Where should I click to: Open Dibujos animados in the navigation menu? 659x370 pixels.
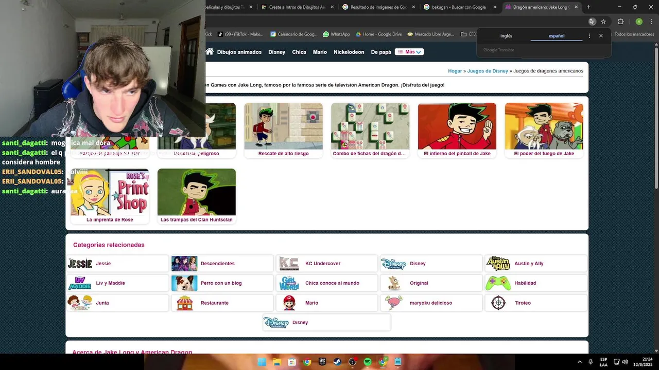(x=239, y=52)
